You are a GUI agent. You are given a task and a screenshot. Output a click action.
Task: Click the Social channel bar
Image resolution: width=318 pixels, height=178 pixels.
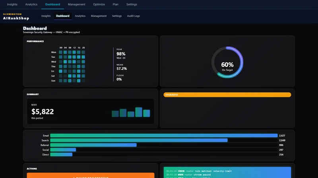[x=63, y=150]
